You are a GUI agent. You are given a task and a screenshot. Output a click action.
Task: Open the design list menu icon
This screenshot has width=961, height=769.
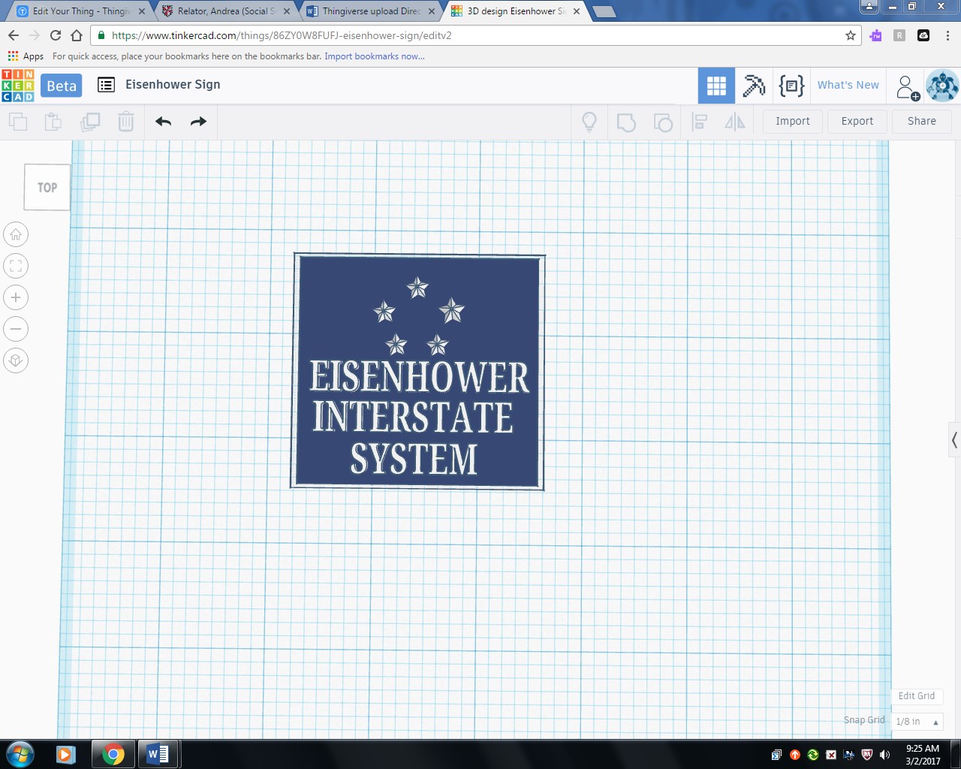point(107,85)
